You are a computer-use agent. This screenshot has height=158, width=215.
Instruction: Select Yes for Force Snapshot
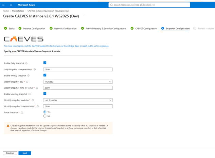pos(45,112)
